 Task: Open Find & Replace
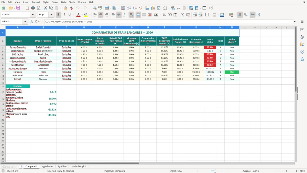[95, 8]
